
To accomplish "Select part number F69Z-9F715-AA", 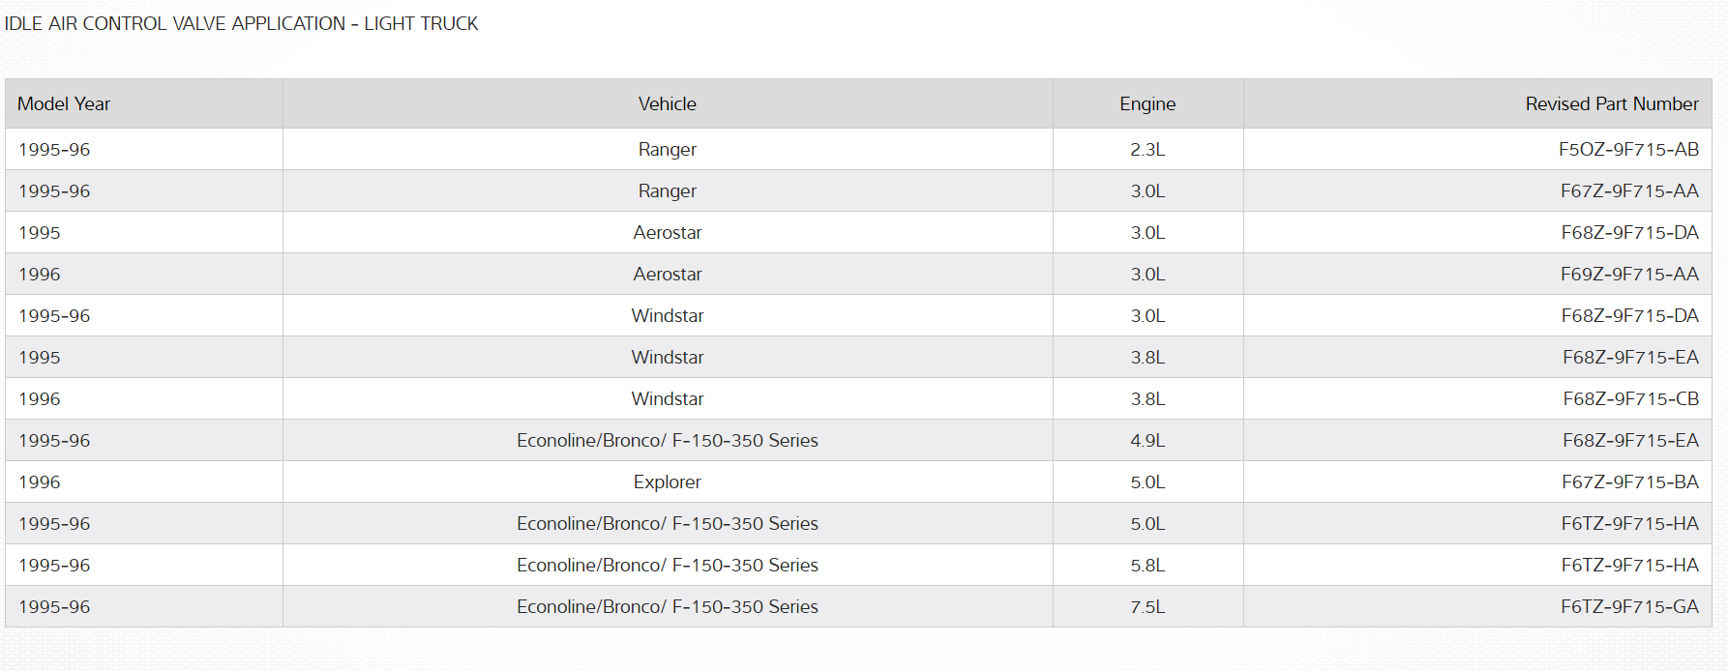I will (x=1629, y=274).
